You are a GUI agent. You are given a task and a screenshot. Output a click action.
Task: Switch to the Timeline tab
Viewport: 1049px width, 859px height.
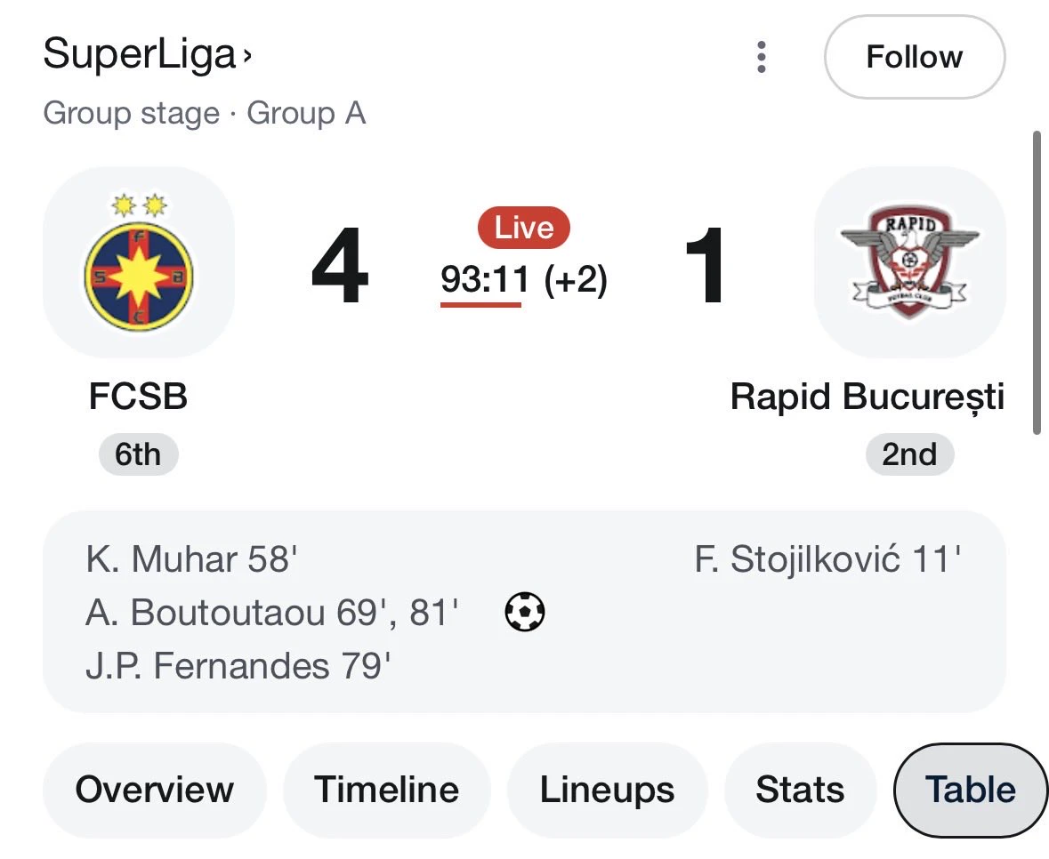pos(387,790)
